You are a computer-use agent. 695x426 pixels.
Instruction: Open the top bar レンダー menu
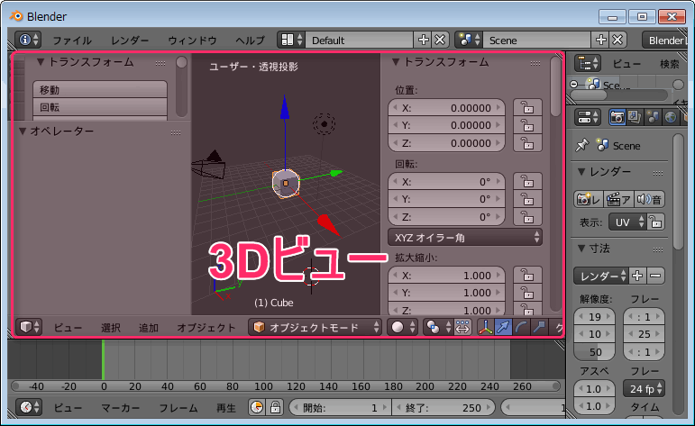coord(130,41)
